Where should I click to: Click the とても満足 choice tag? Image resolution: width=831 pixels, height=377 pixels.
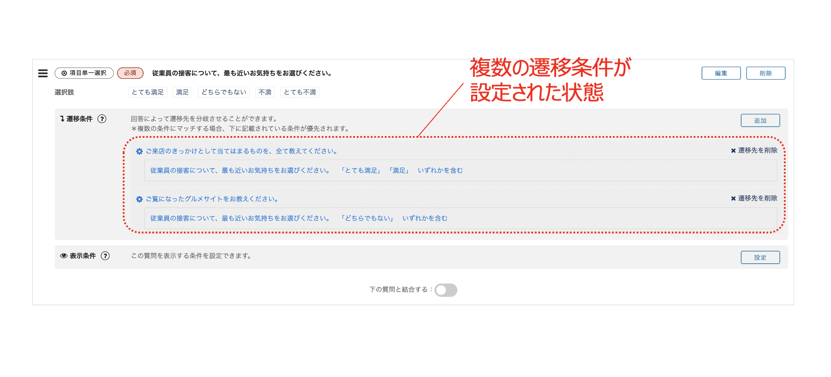coord(148,92)
